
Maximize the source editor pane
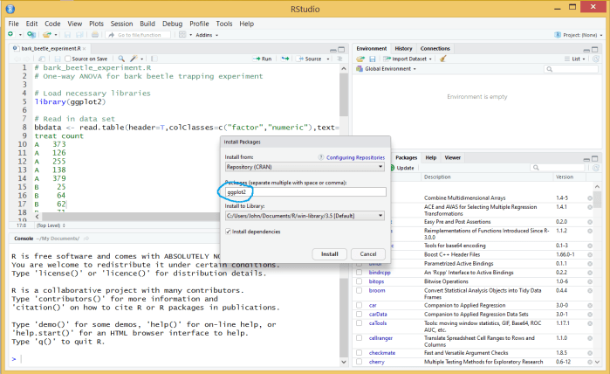click(341, 50)
